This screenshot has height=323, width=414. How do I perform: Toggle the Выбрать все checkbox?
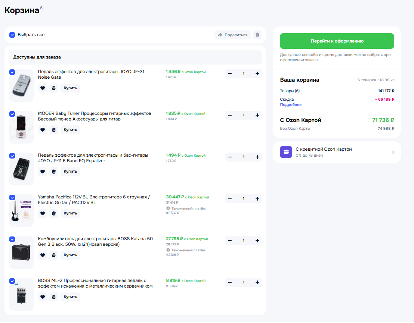(12, 35)
